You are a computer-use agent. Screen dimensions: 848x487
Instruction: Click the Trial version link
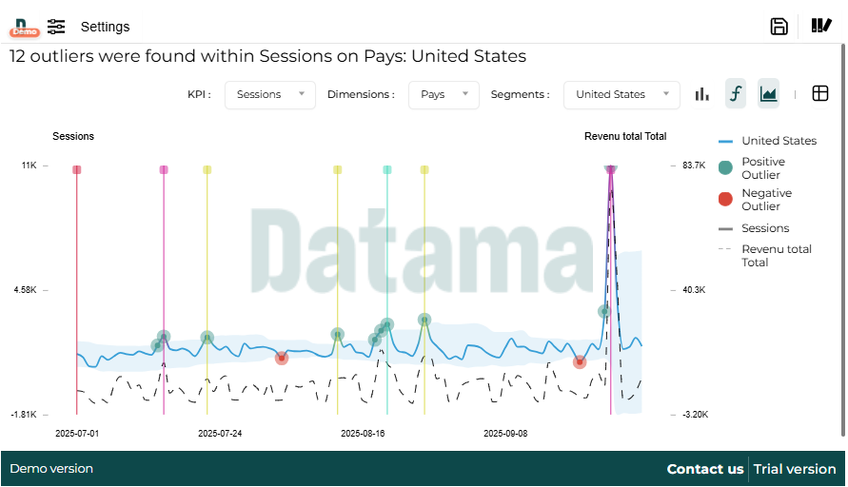(x=795, y=469)
